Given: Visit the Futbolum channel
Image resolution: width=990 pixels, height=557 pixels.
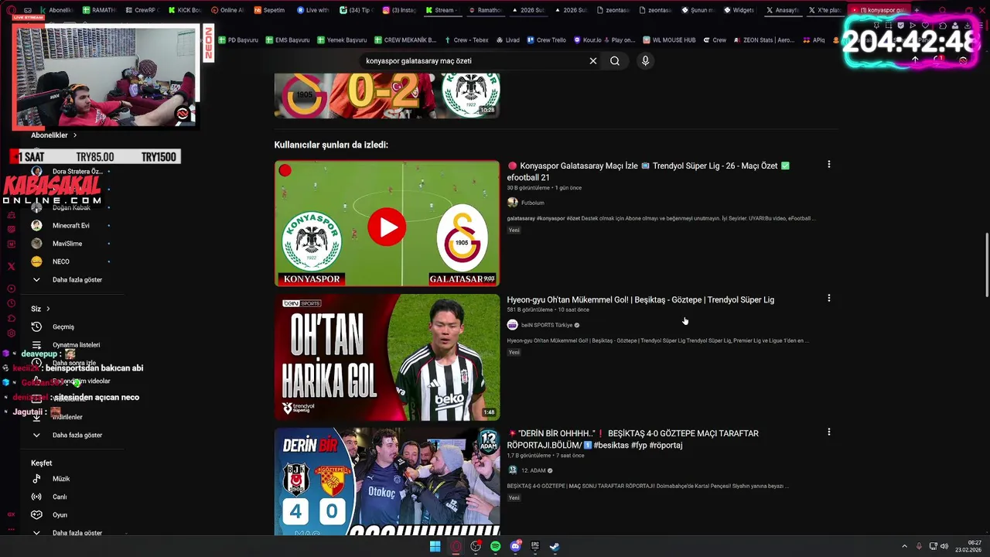Looking at the screenshot, I should [x=532, y=203].
